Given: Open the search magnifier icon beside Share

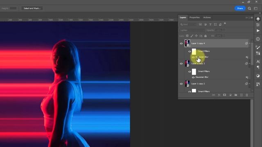Looking at the screenshot, I should click(249, 8).
